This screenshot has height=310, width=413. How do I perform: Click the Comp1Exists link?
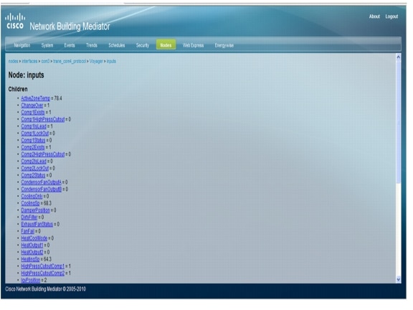33,112
